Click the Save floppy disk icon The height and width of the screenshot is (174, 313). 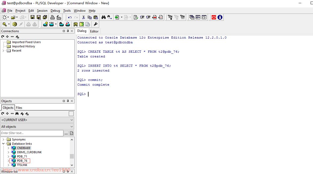(32, 17)
